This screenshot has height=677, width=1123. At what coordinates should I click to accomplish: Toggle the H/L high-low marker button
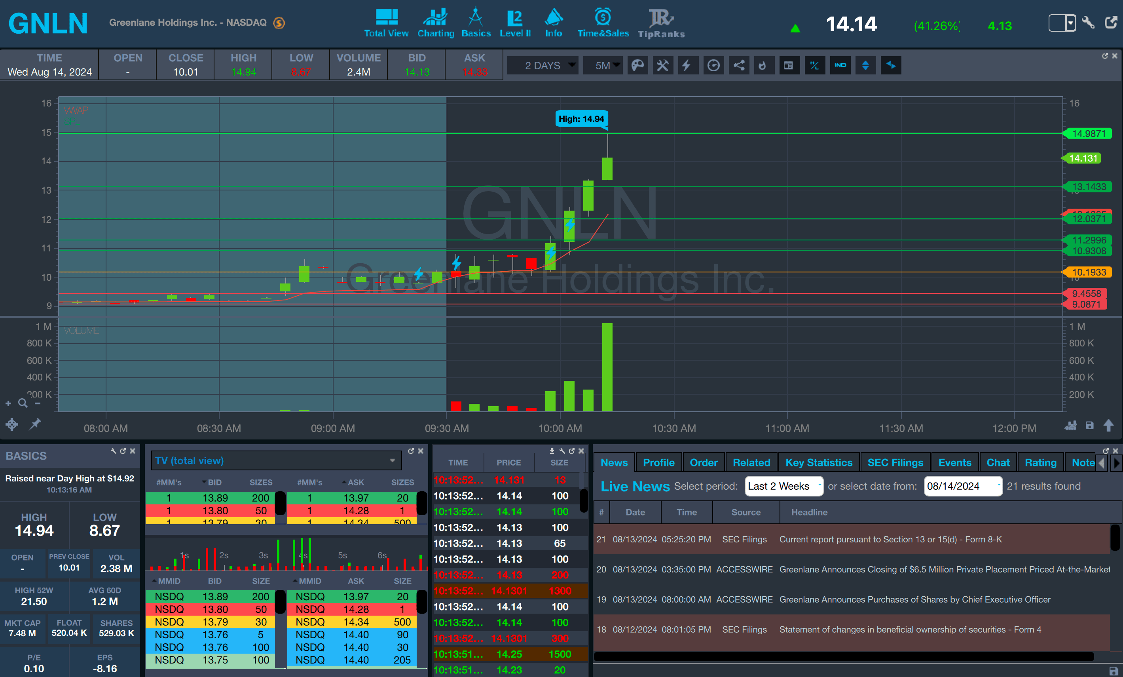click(x=814, y=66)
